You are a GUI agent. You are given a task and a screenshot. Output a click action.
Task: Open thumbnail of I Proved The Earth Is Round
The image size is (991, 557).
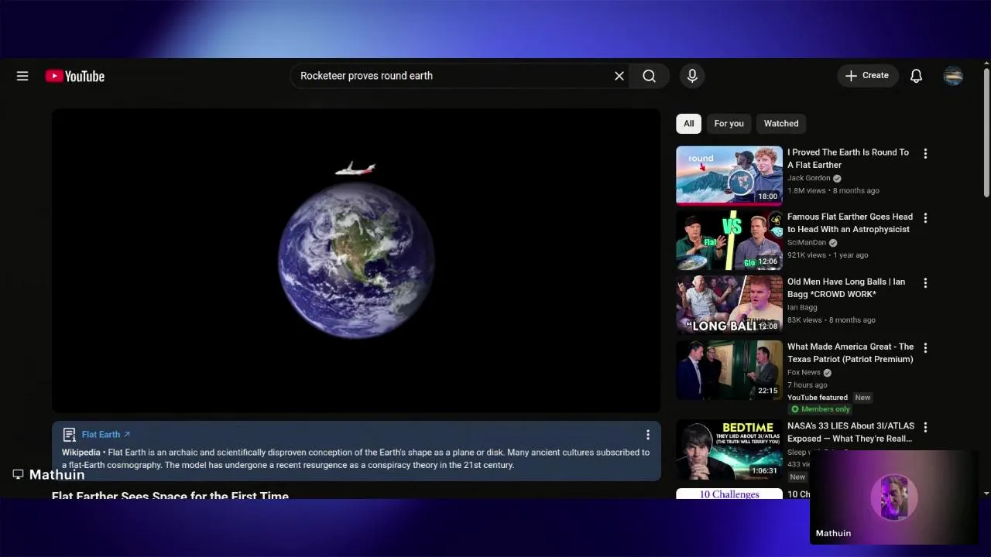729,176
